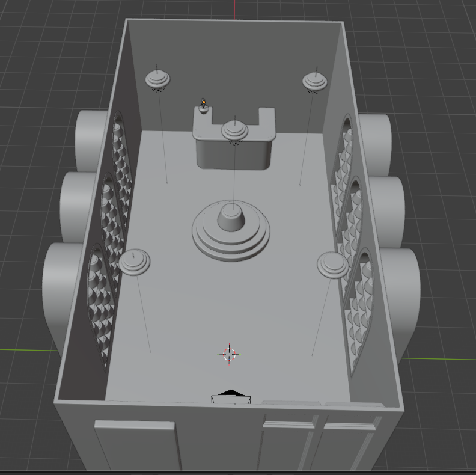Select the front-right hanging ceiling lamp
The image size is (476, 475).
pyautogui.click(x=332, y=265)
